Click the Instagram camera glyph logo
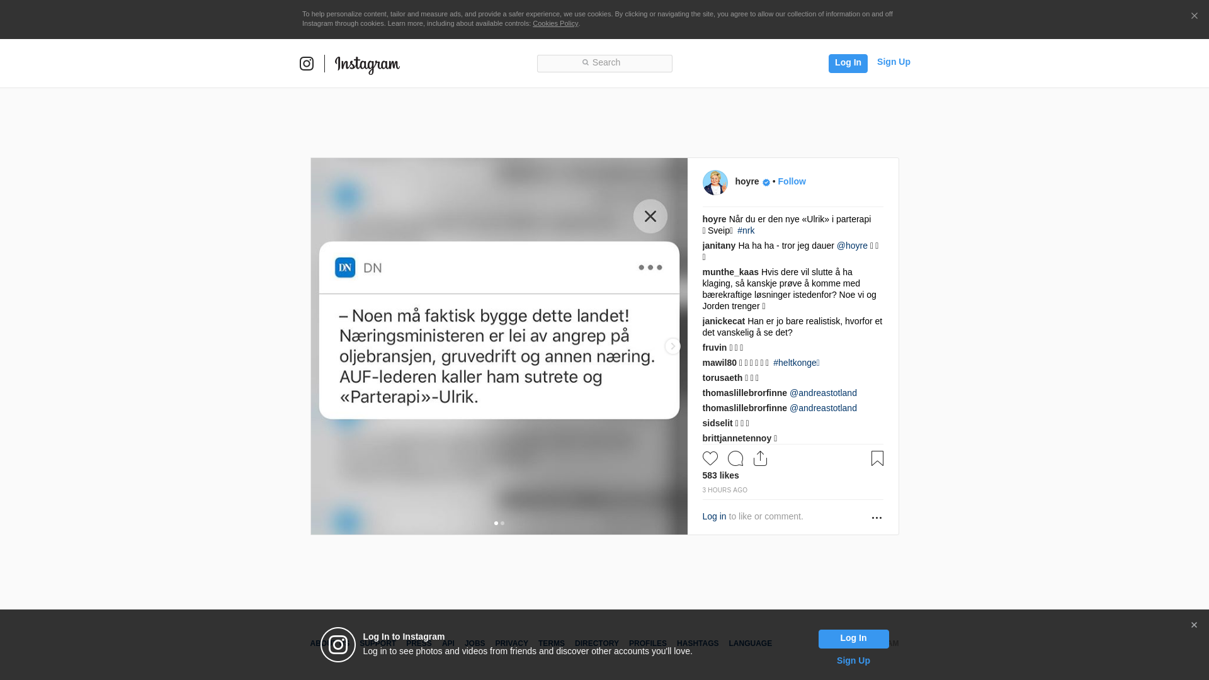 [x=307, y=64]
